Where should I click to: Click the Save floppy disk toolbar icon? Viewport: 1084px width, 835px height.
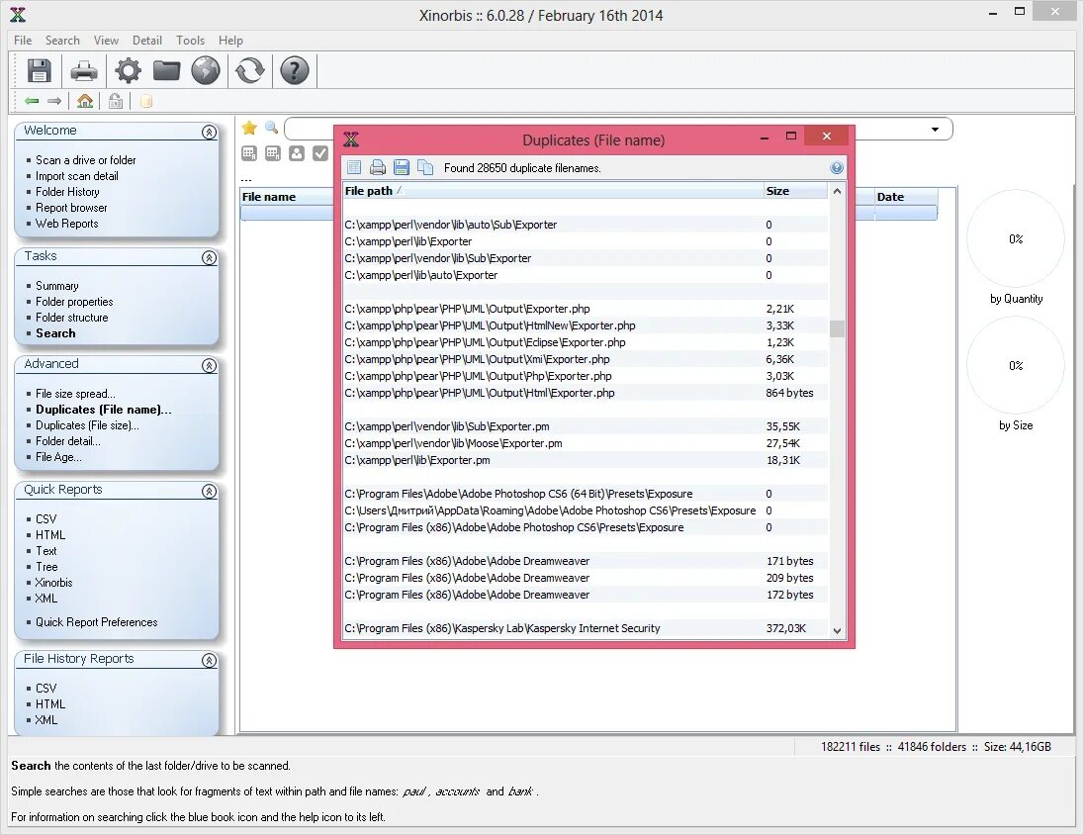(39, 70)
